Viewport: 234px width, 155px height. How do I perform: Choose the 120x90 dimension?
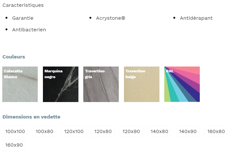[131, 131]
